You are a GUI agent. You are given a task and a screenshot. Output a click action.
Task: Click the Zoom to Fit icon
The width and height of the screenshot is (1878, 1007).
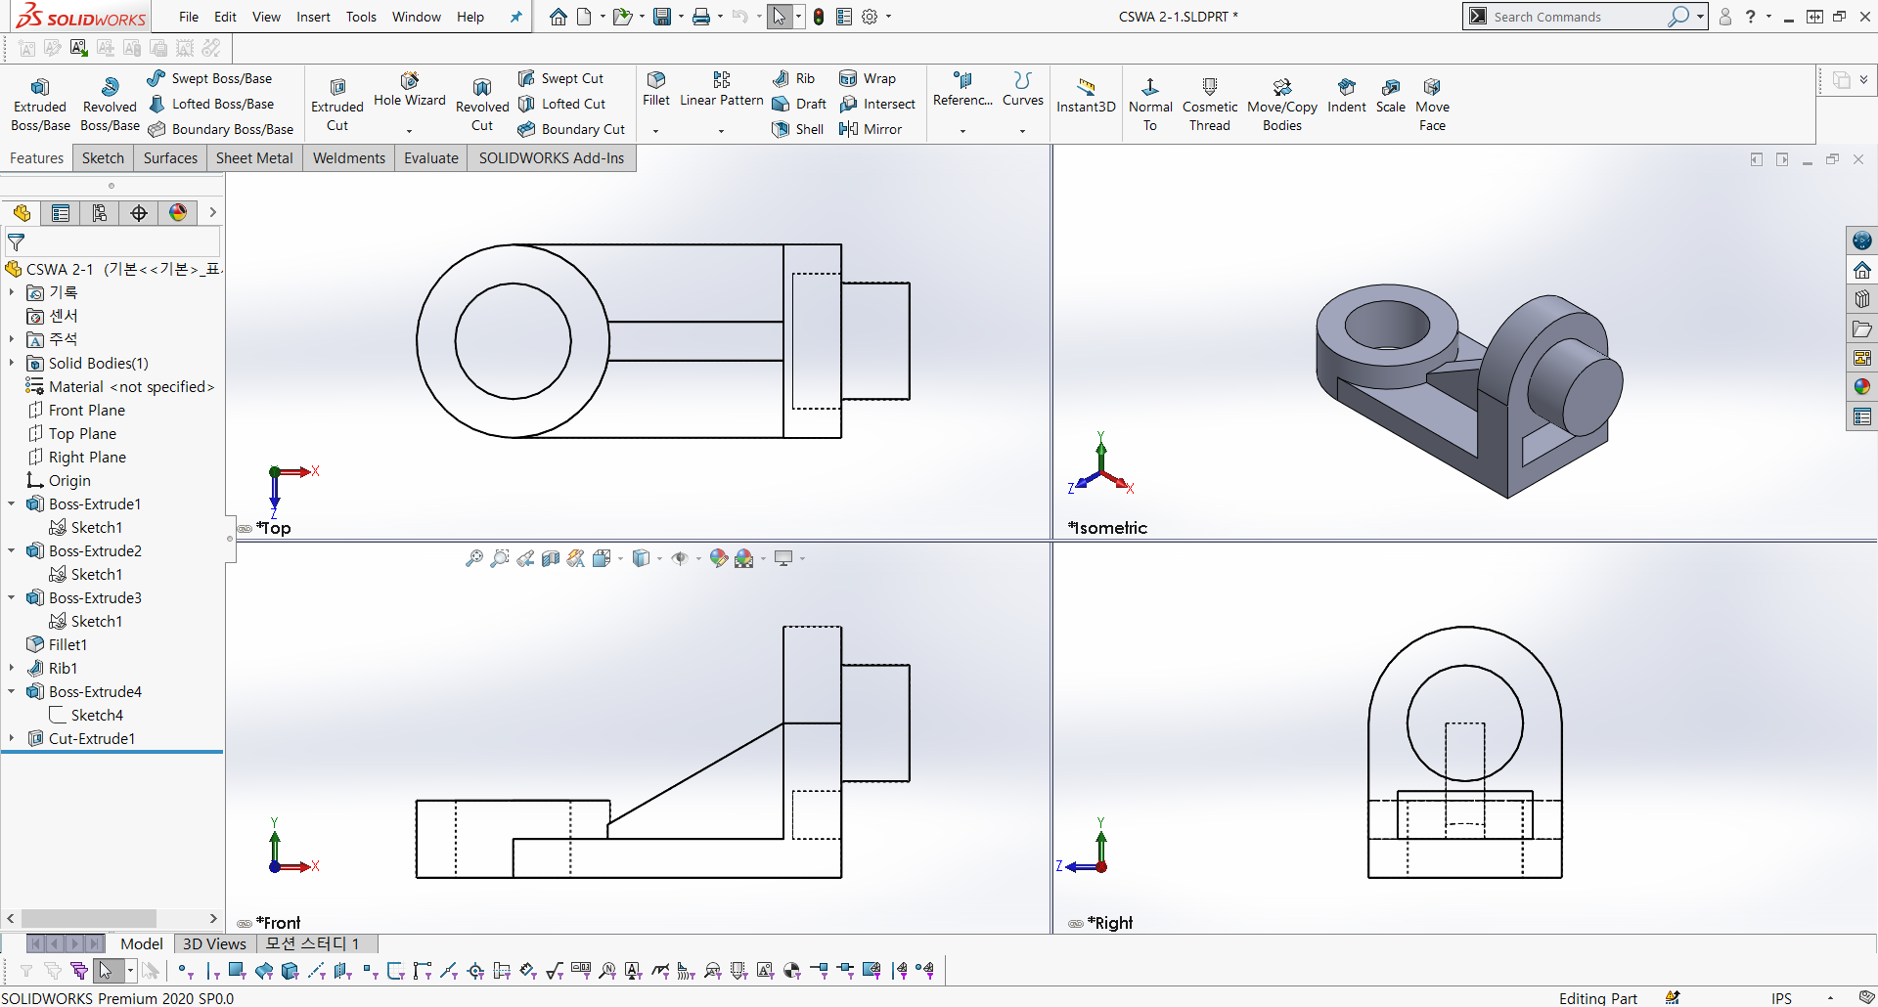(473, 558)
